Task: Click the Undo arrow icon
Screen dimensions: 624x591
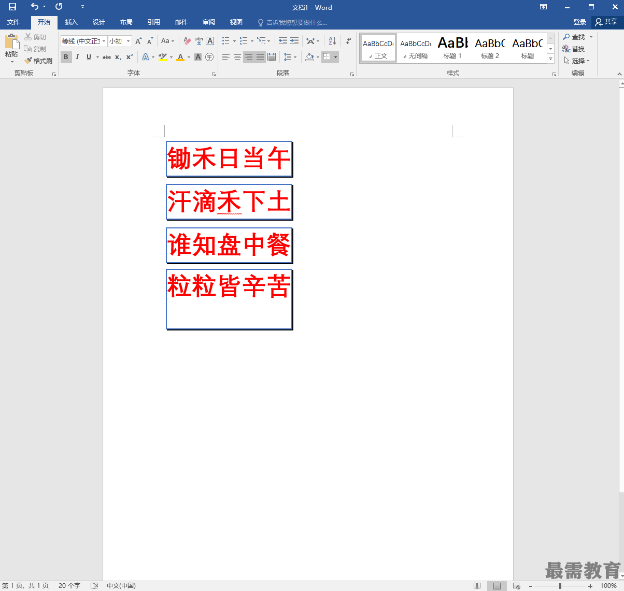Action: point(34,7)
